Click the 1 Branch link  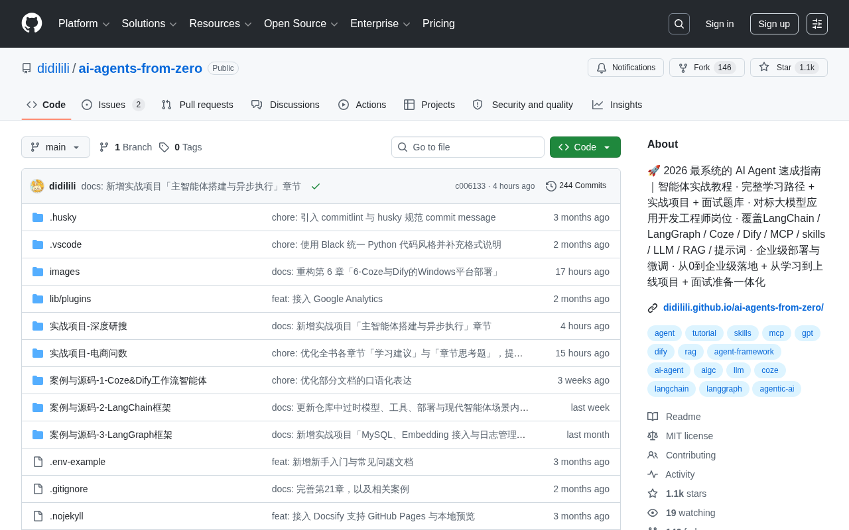125,147
